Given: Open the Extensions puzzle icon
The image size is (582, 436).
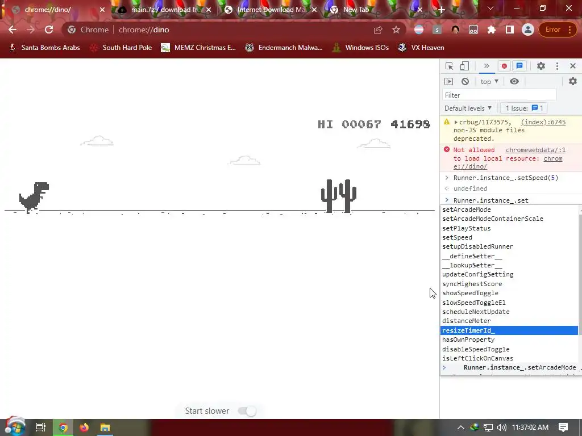Looking at the screenshot, I should tap(492, 30).
